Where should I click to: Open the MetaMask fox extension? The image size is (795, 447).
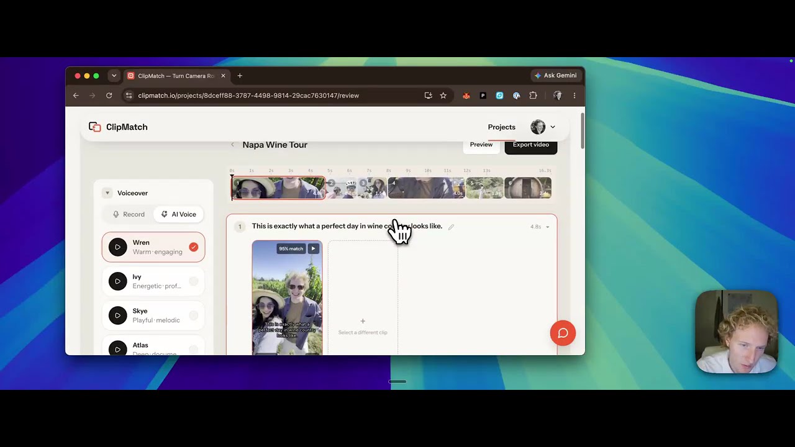(466, 96)
